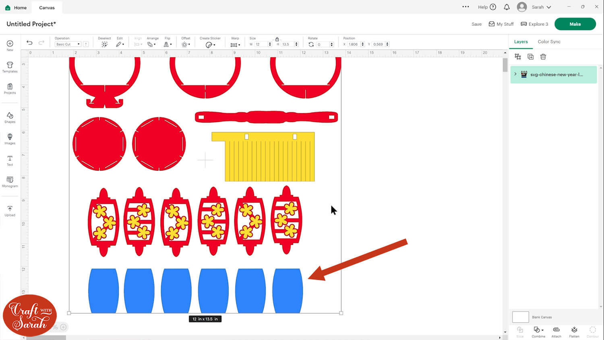Screen dimensions: 604x340
Task: Select the last blue lantern panel
Action: pos(288,291)
